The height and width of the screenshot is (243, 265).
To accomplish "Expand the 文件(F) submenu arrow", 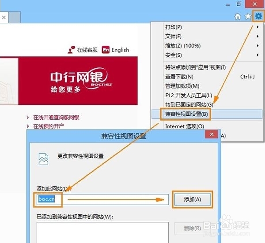I will [x=257, y=37].
